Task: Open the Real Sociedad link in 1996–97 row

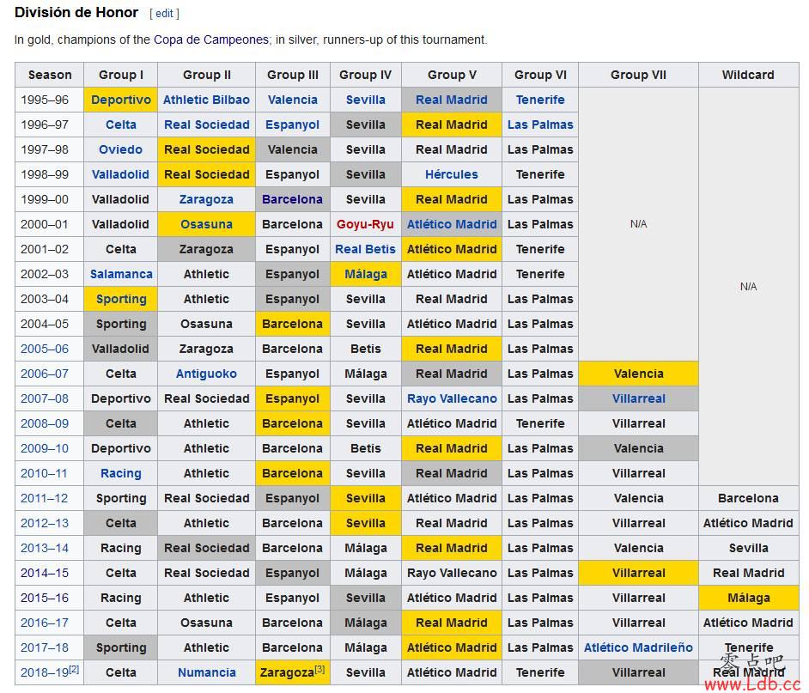Action: click(x=206, y=125)
